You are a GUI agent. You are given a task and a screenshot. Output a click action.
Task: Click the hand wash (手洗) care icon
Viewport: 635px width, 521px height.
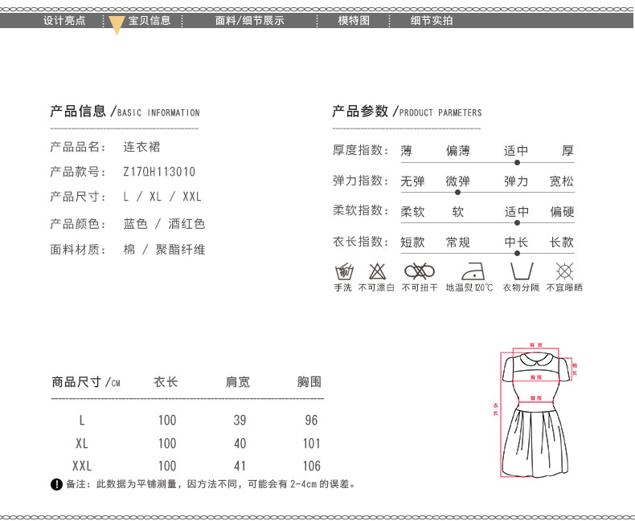point(343,271)
